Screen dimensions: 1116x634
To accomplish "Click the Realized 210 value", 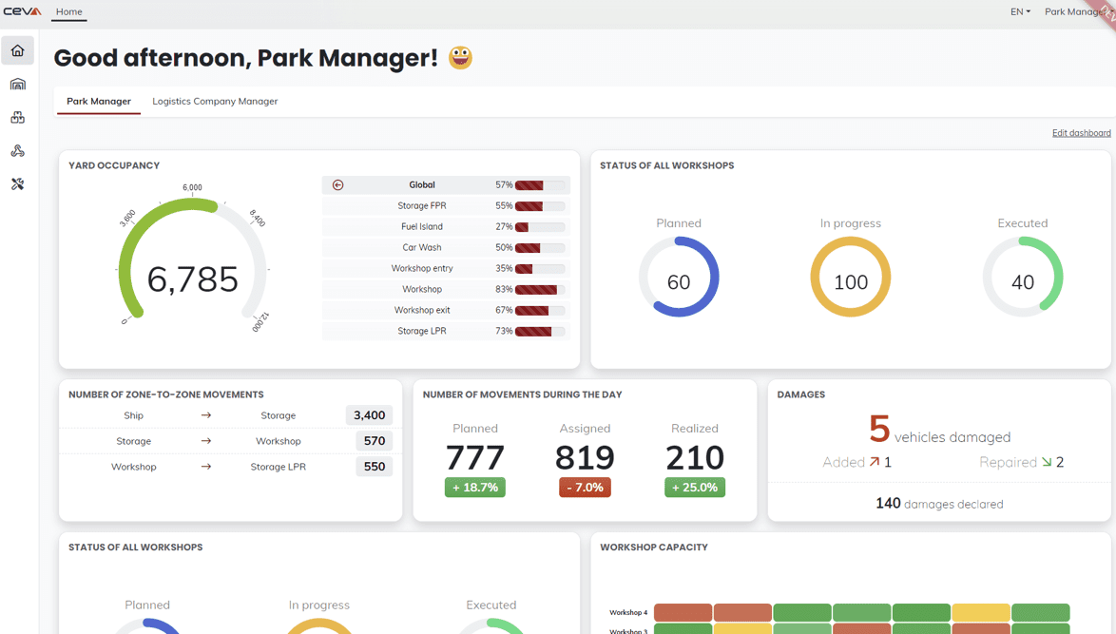I will [695, 457].
